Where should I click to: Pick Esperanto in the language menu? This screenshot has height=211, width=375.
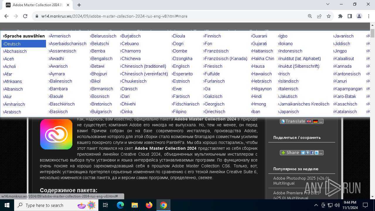(182, 74)
